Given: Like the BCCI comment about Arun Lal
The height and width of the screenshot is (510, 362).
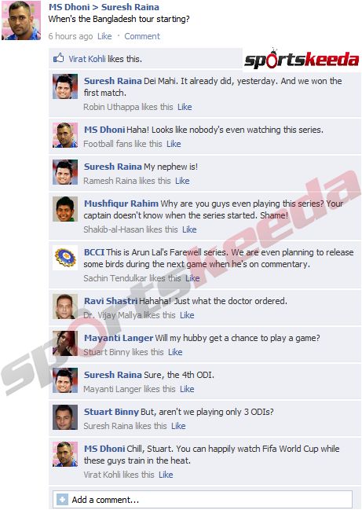Looking at the screenshot, I should pos(192,278).
